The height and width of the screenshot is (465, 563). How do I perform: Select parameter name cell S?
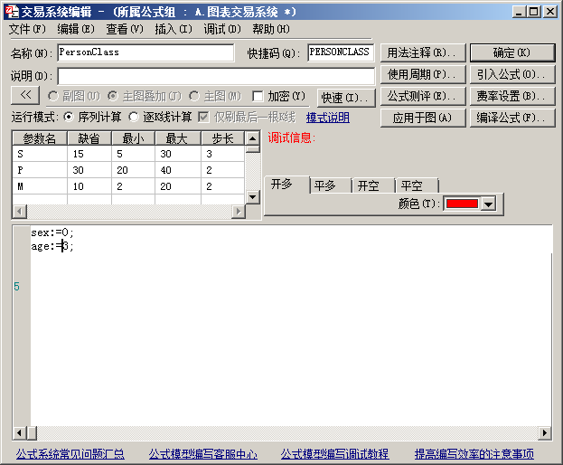coord(40,154)
